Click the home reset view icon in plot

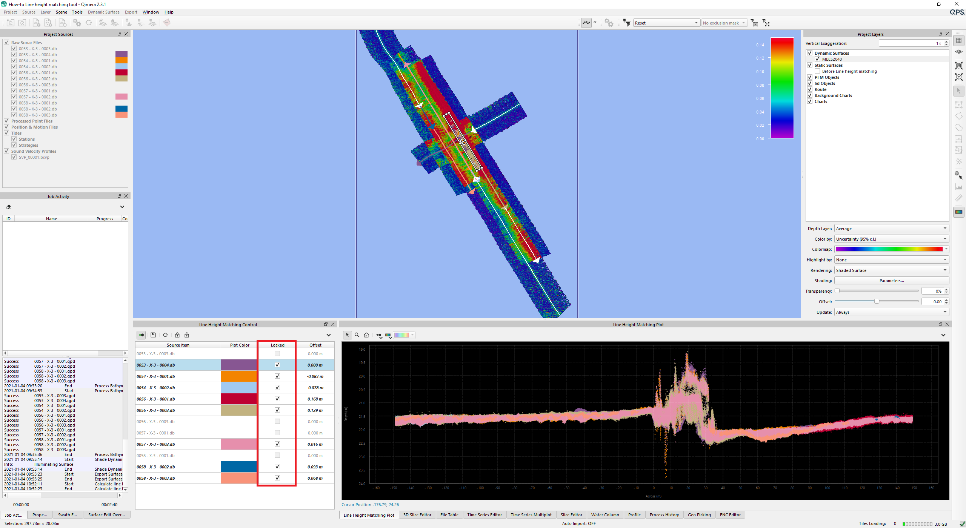pos(366,335)
